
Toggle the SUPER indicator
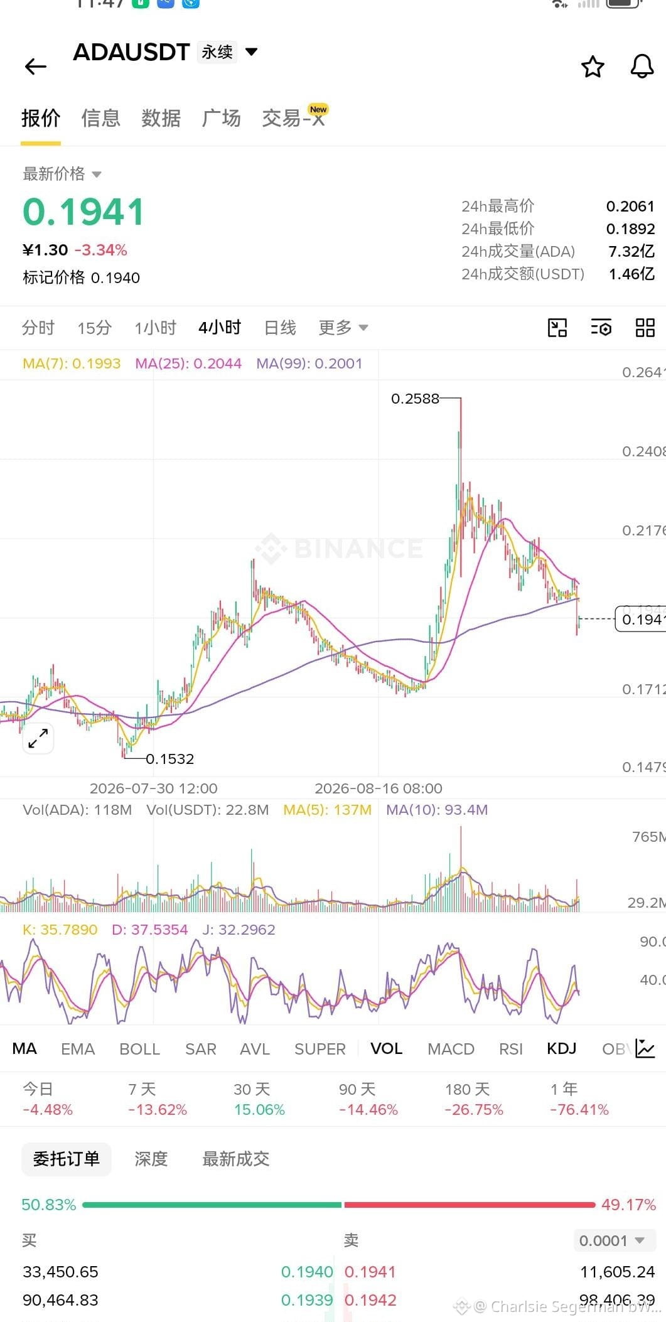pos(320,1049)
